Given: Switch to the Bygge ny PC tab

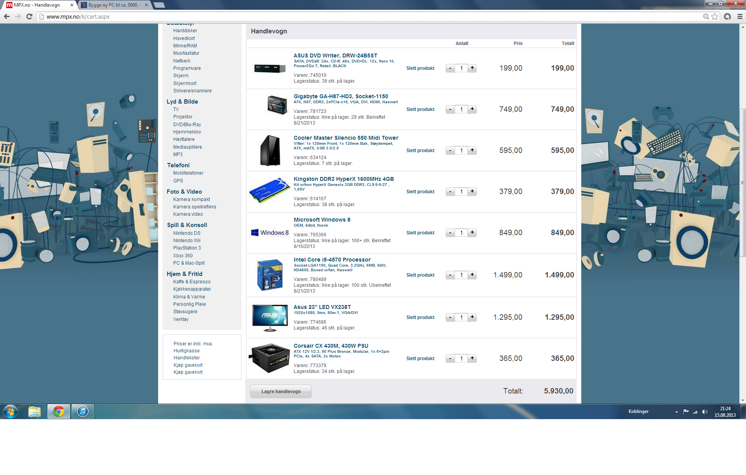Looking at the screenshot, I should (113, 5).
